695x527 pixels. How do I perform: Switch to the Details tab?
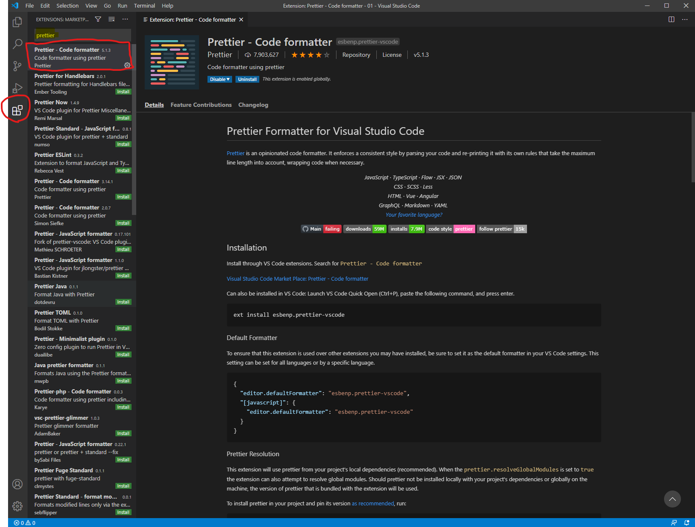click(154, 105)
